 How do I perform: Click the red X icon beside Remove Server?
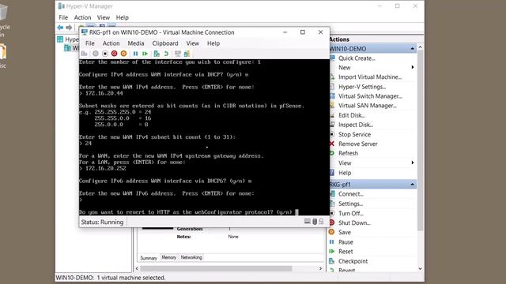(332, 144)
